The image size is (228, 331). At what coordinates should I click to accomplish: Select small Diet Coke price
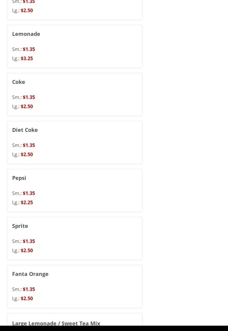click(29, 145)
